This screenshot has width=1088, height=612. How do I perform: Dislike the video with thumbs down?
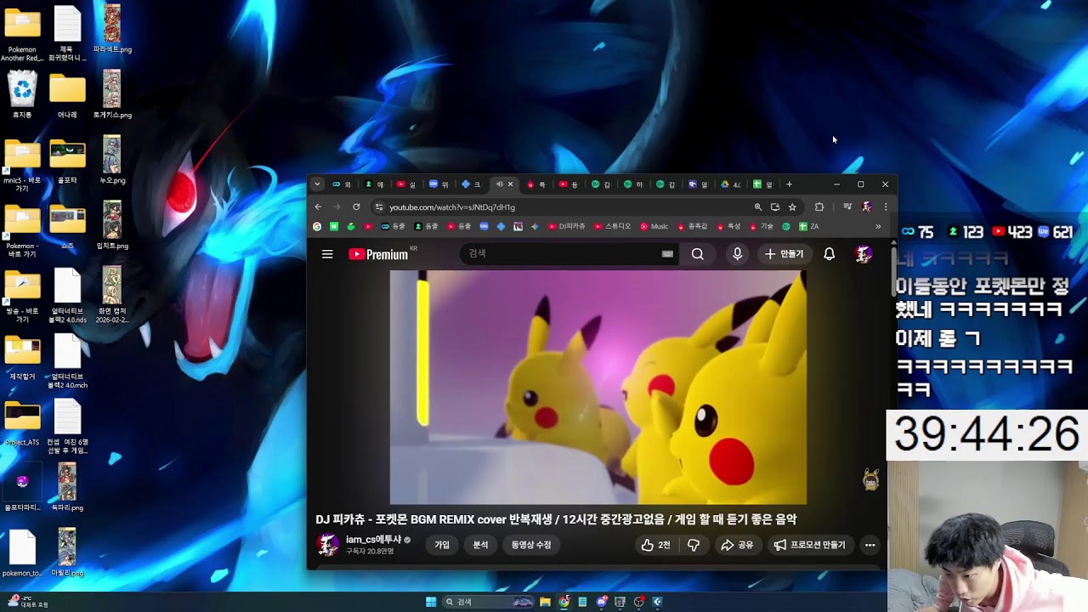click(694, 545)
